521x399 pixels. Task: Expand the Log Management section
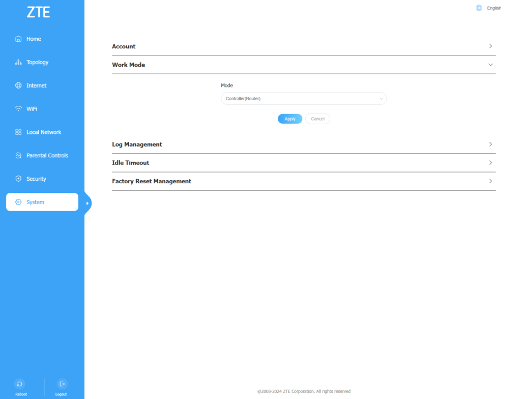490,145
